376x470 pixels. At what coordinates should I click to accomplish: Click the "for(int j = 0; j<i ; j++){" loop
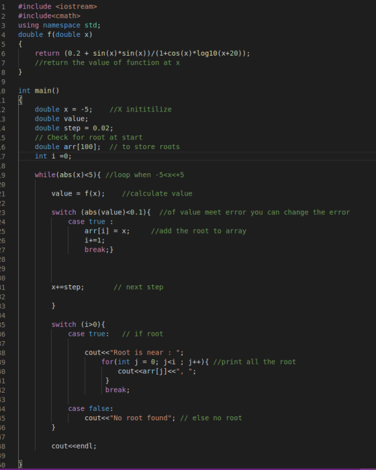[155, 362]
